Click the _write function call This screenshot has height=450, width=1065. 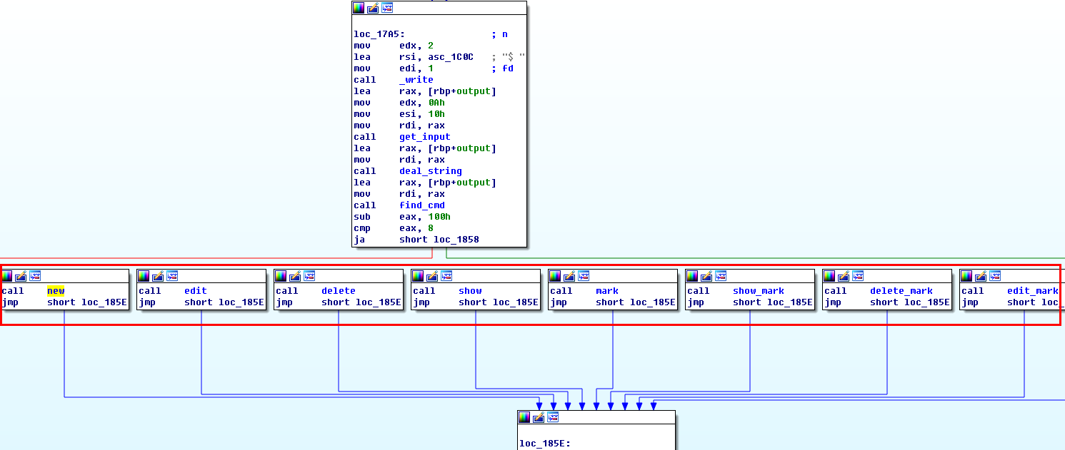[416, 80]
